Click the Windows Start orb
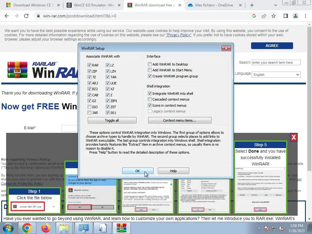The width and height of the screenshot is (312, 234). pyautogui.click(x=8, y=228)
